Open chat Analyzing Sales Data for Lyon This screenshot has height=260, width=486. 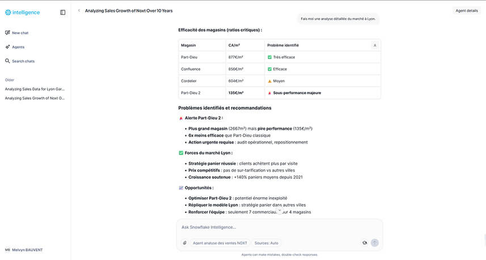[x=35, y=89]
